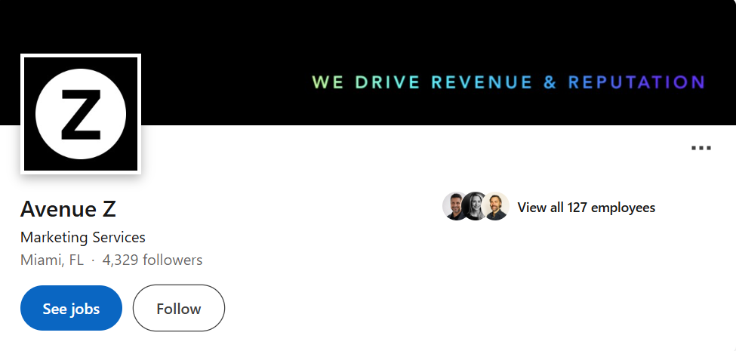Viewport: 736px width, 351px height.
Task: Click the Avenue Z circular Z logo
Action: (x=81, y=113)
